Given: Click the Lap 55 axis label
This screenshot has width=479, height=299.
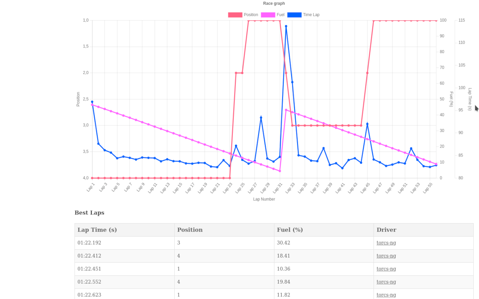Looking at the screenshot, I should coord(428,188).
